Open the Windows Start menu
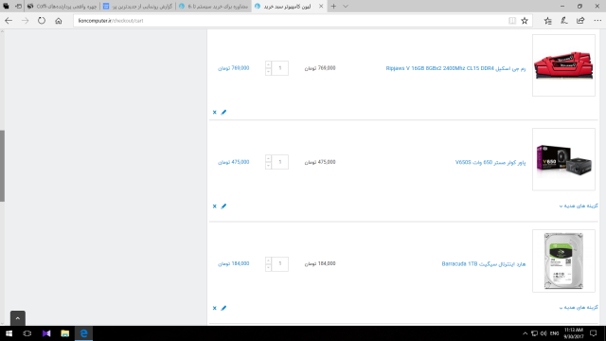 tap(9, 333)
